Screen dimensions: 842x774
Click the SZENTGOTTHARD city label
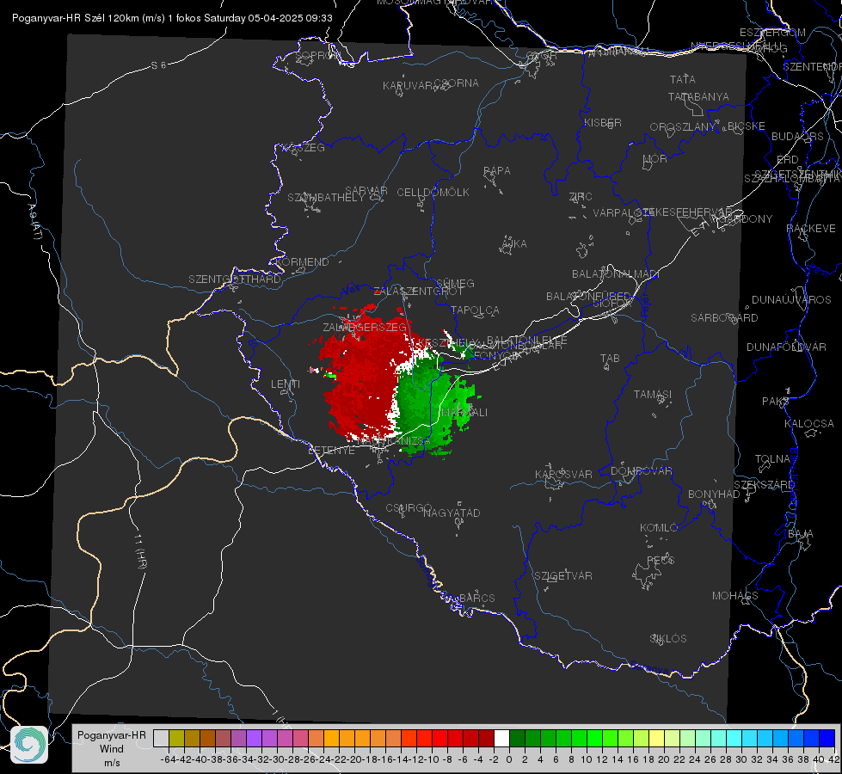[235, 279]
